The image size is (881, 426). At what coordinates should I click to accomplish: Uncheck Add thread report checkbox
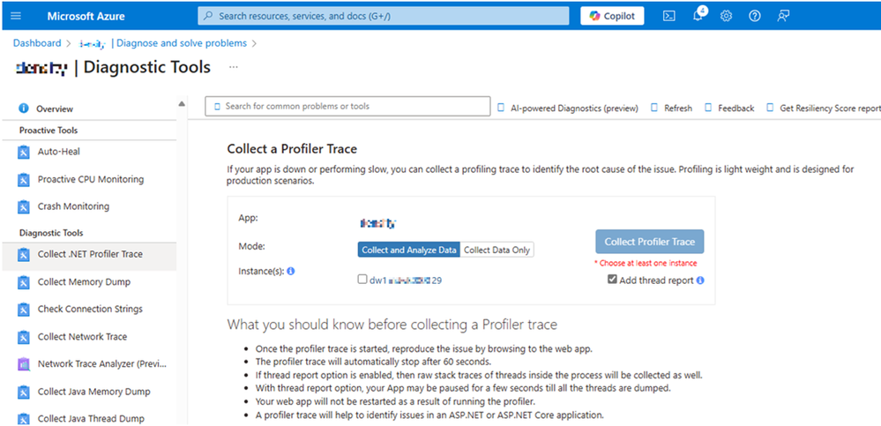point(612,280)
